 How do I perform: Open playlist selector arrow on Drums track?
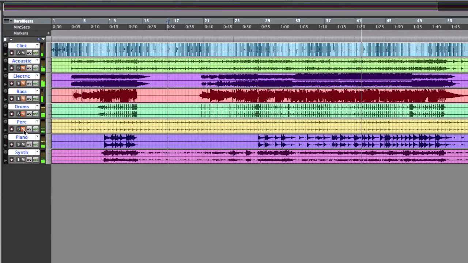[37, 106]
